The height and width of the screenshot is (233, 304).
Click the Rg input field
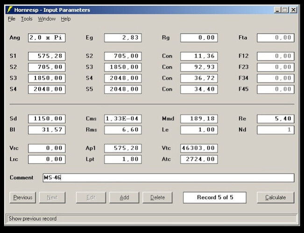click(199, 38)
